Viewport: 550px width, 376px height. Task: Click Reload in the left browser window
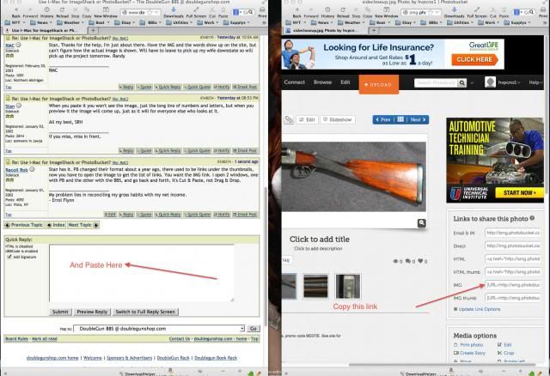(x=63, y=13)
